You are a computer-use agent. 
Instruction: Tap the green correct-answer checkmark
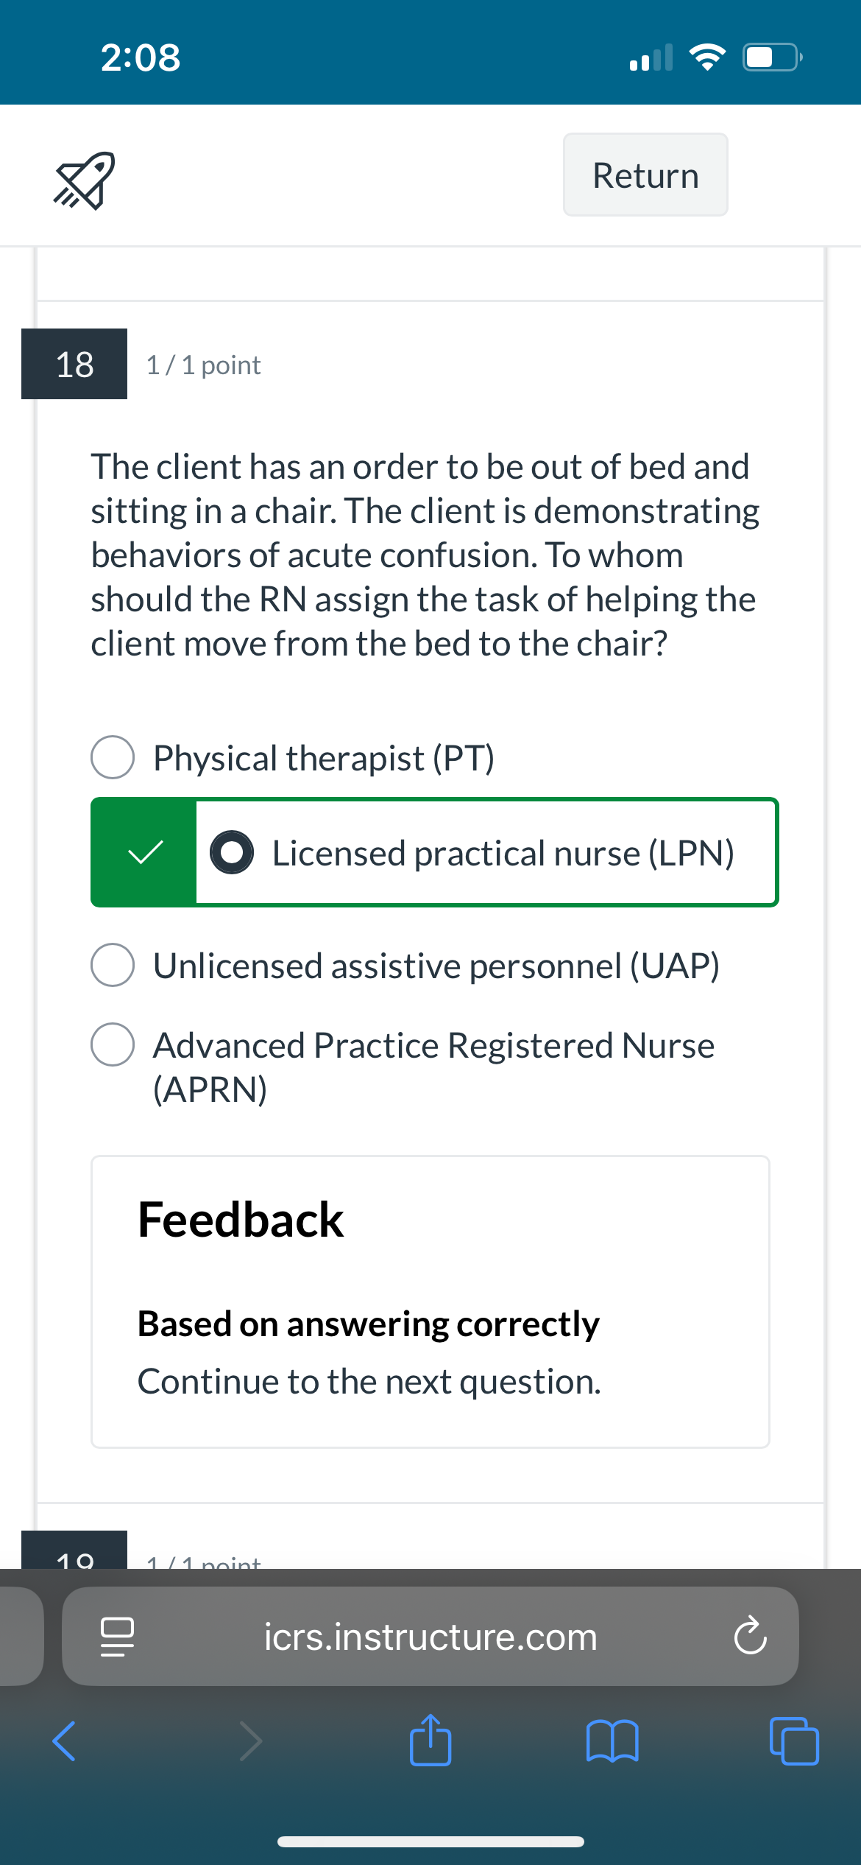pyautogui.click(x=145, y=852)
